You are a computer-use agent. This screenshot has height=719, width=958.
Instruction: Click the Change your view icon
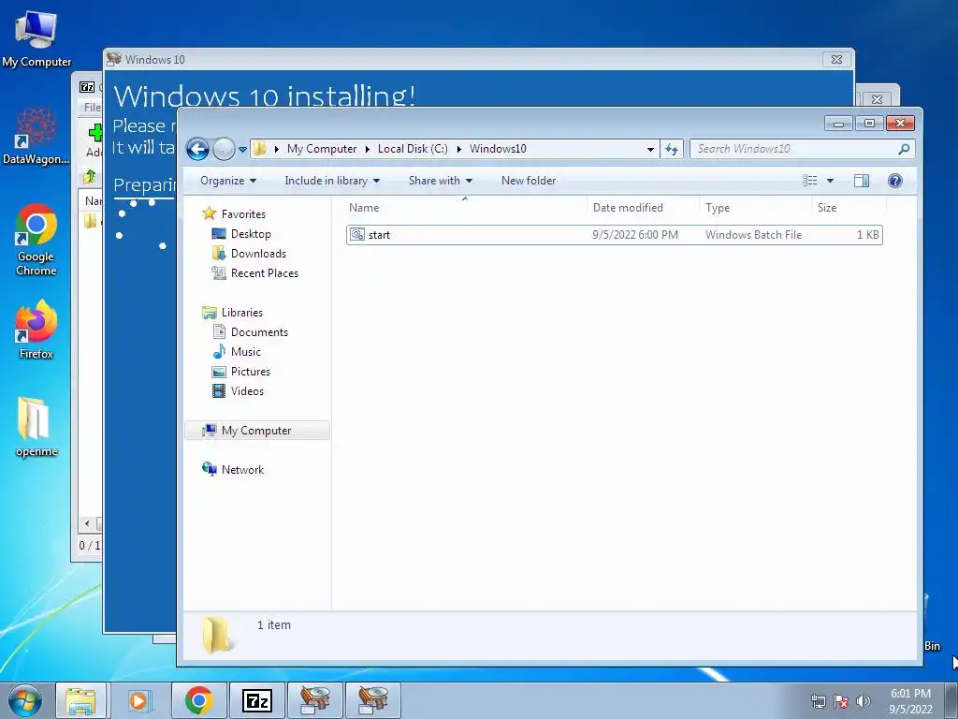[809, 181]
